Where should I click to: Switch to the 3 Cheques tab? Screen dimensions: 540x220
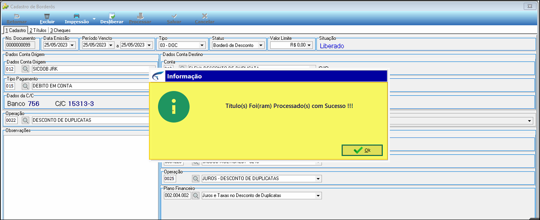pyautogui.click(x=60, y=30)
